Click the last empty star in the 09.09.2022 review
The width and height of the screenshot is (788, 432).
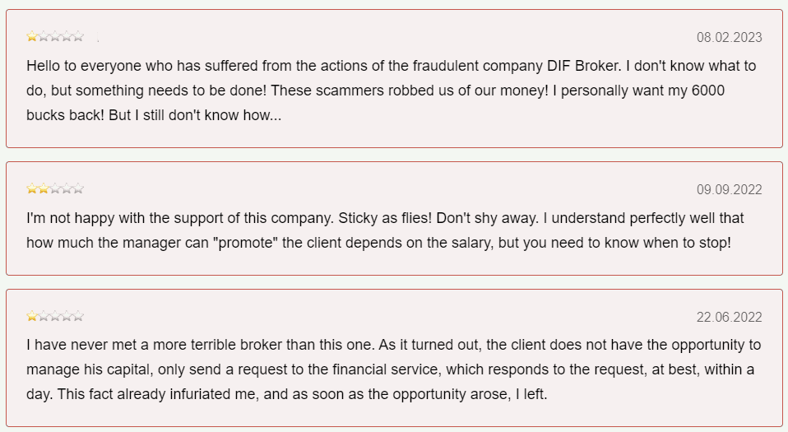(78, 188)
